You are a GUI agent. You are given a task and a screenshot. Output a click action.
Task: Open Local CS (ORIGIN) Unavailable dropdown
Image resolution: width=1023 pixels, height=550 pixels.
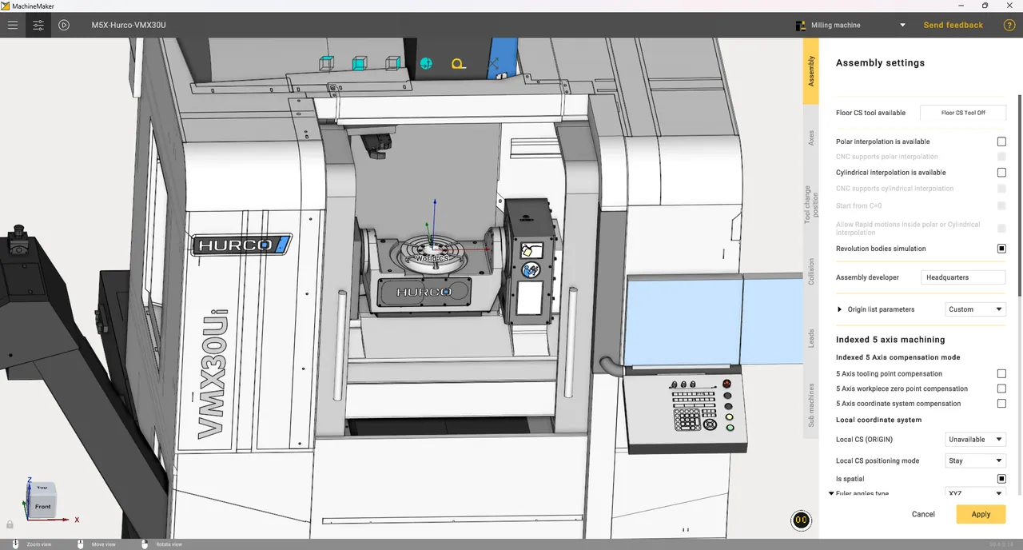975,440
